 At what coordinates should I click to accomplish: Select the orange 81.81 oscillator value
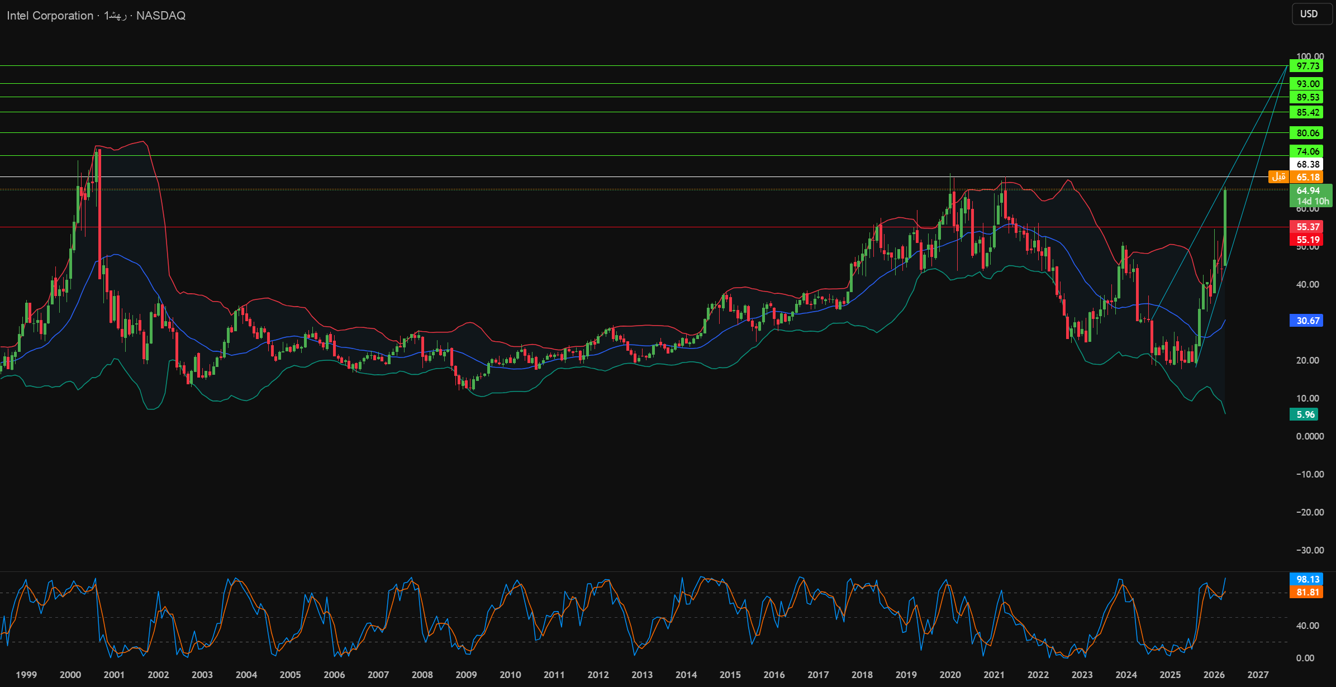(x=1306, y=592)
